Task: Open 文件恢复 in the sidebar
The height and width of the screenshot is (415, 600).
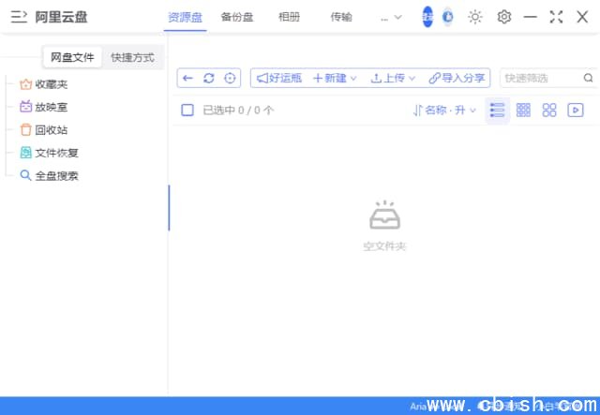Action: pos(49,153)
